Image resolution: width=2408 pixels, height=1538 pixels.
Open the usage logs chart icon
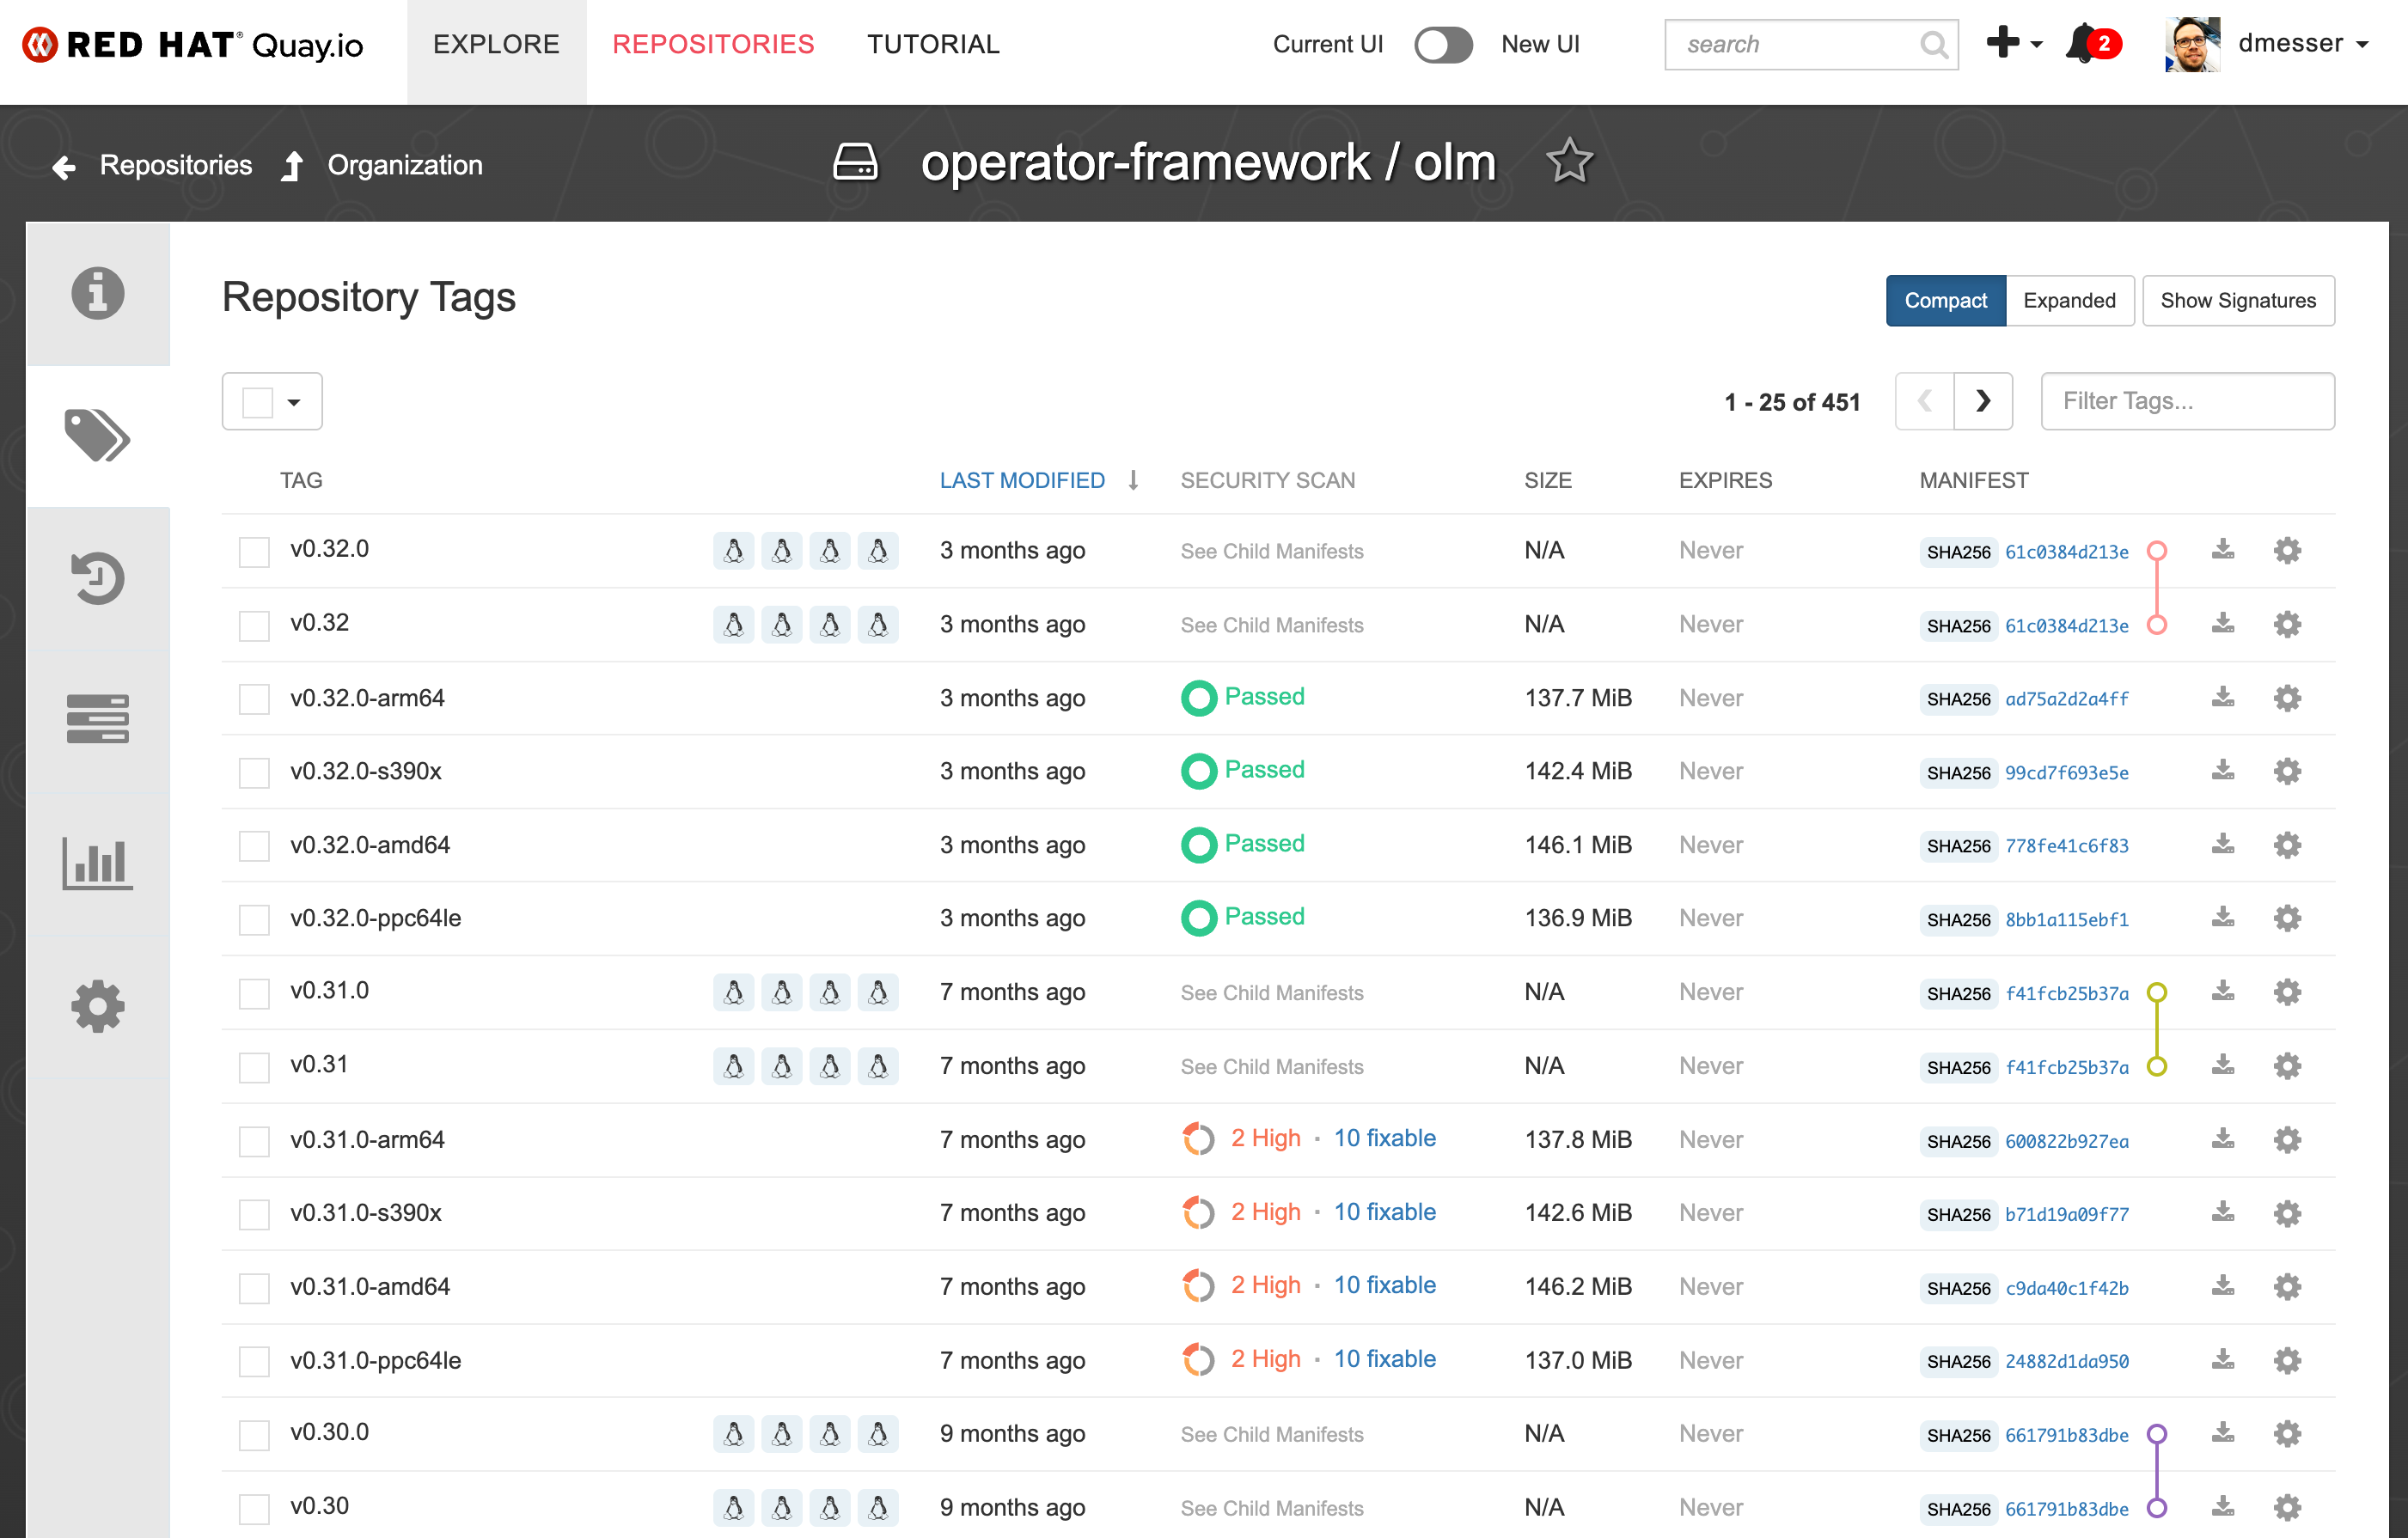click(x=98, y=862)
